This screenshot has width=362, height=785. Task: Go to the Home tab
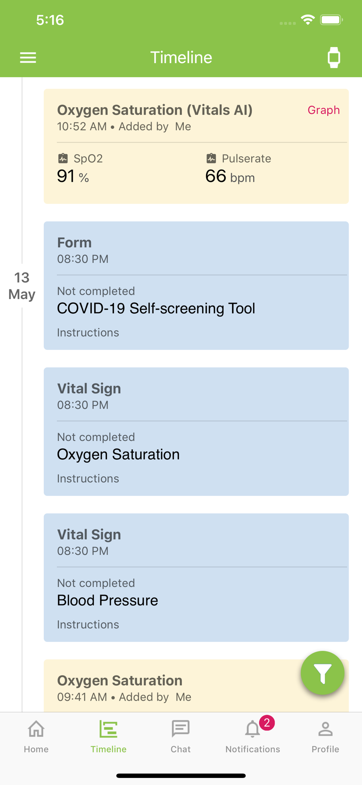(36, 736)
